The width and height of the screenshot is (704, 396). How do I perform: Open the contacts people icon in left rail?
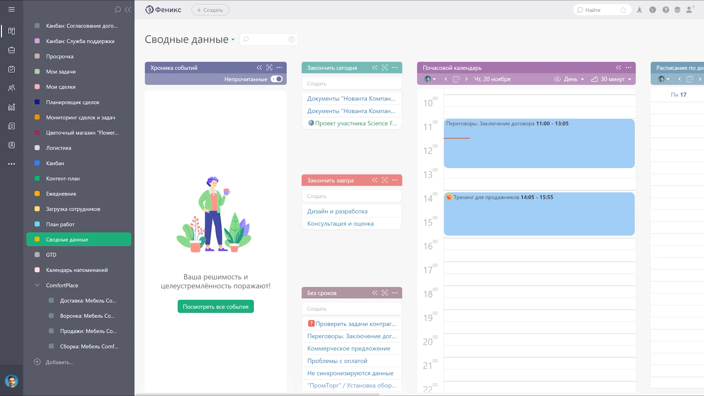point(11,88)
